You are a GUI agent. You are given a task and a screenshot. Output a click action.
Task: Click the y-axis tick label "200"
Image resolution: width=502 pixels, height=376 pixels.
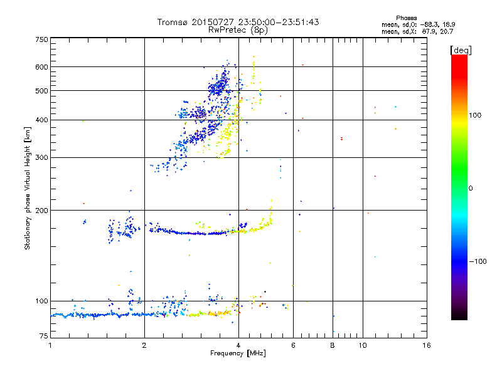41,211
